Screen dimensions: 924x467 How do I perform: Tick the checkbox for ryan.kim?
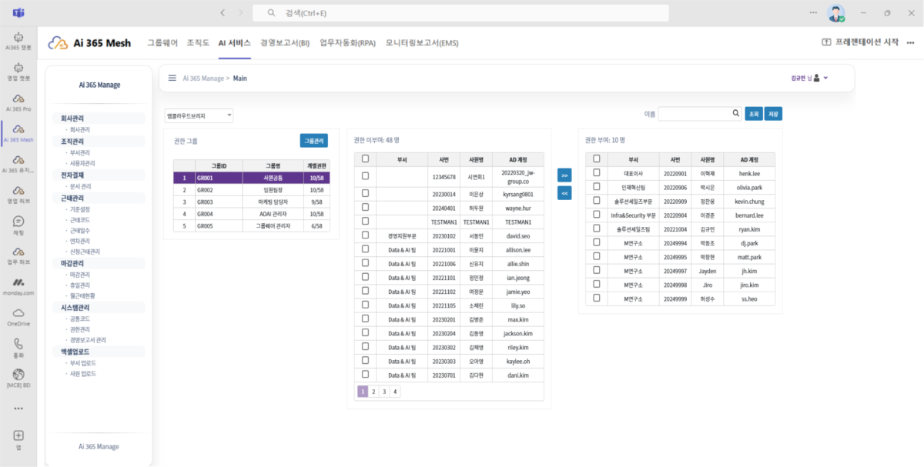pyautogui.click(x=596, y=228)
